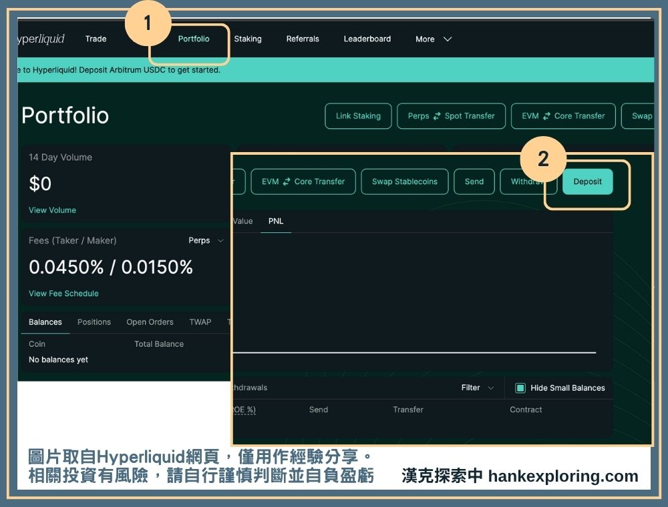Screen dimensions: 668x507
Task: Open the Portfolio nav tab
Action: click(194, 39)
